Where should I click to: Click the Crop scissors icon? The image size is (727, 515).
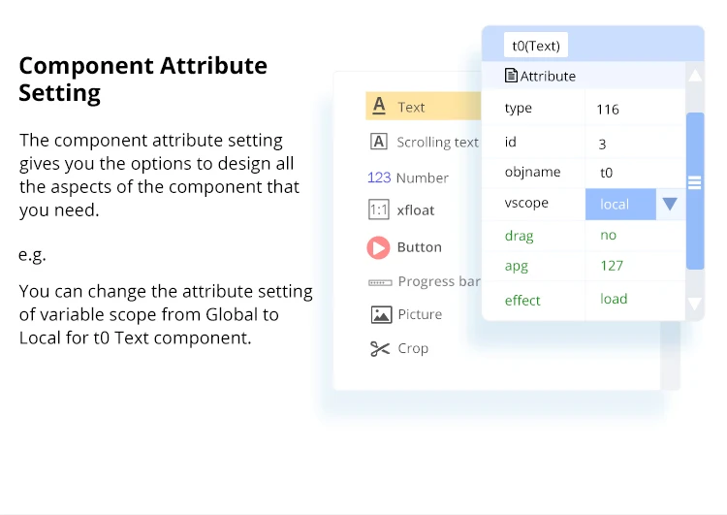(x=380, y=348)
